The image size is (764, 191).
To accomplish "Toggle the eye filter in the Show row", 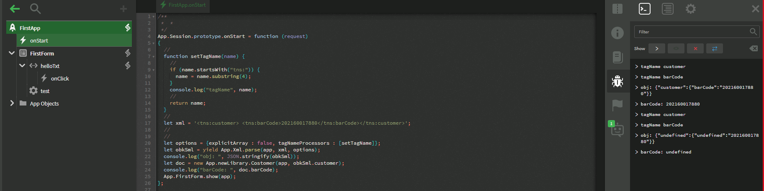I will [676, 49].
